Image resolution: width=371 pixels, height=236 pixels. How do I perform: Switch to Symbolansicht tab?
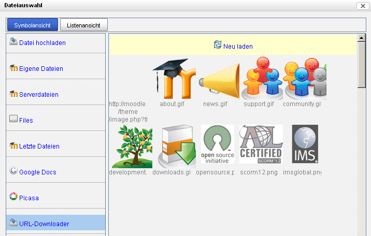(32, 25)
